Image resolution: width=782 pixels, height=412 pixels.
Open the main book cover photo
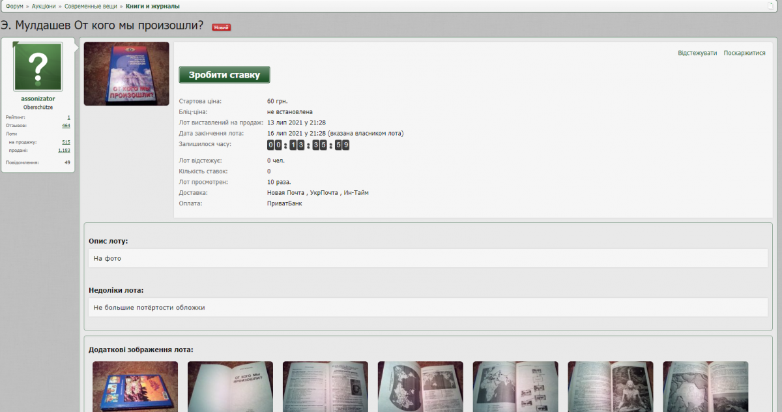click(x=126, y=74)
